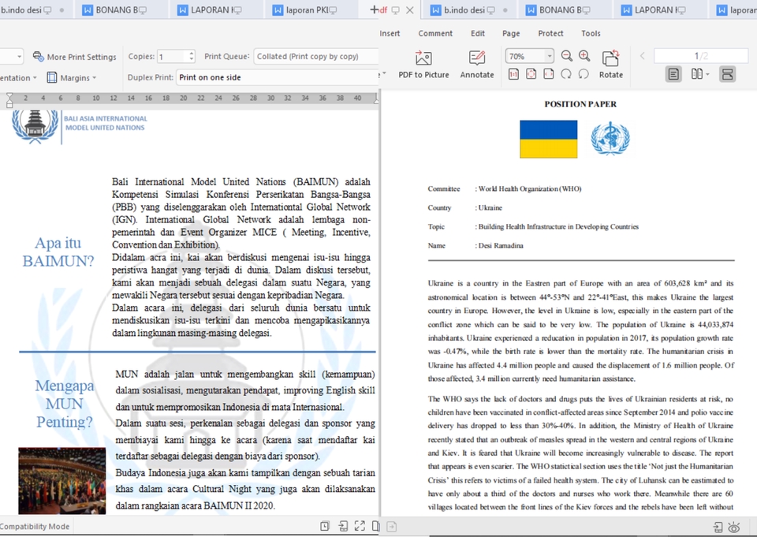Click the 'Mengapa MUN Penting?' heading
Image resolution: width=757 pixels, height=537 pixels.
64,404
